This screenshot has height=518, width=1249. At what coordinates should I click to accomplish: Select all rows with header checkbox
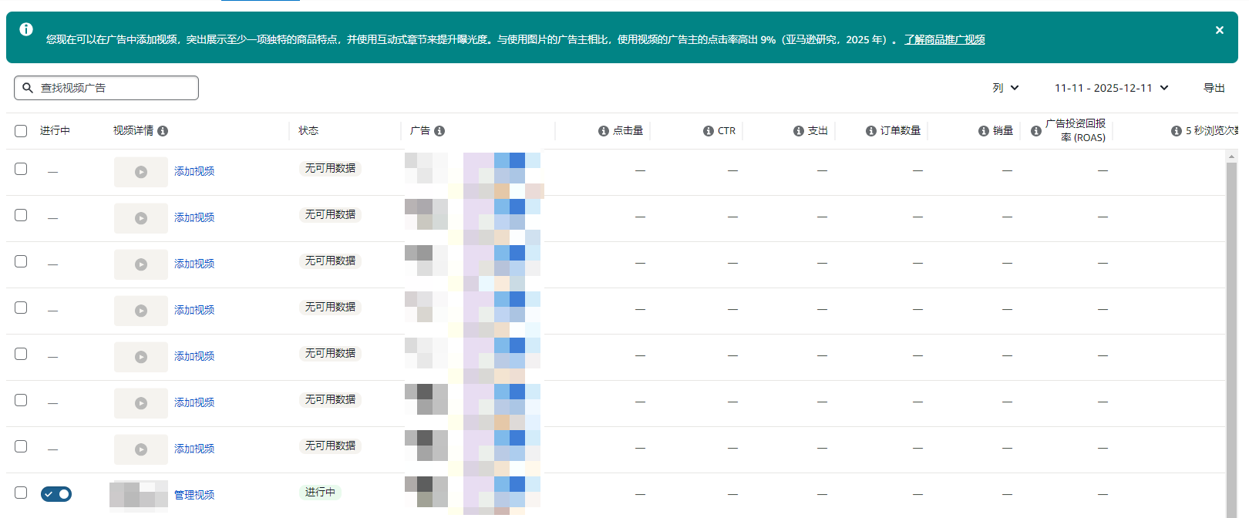coord(21,131)
